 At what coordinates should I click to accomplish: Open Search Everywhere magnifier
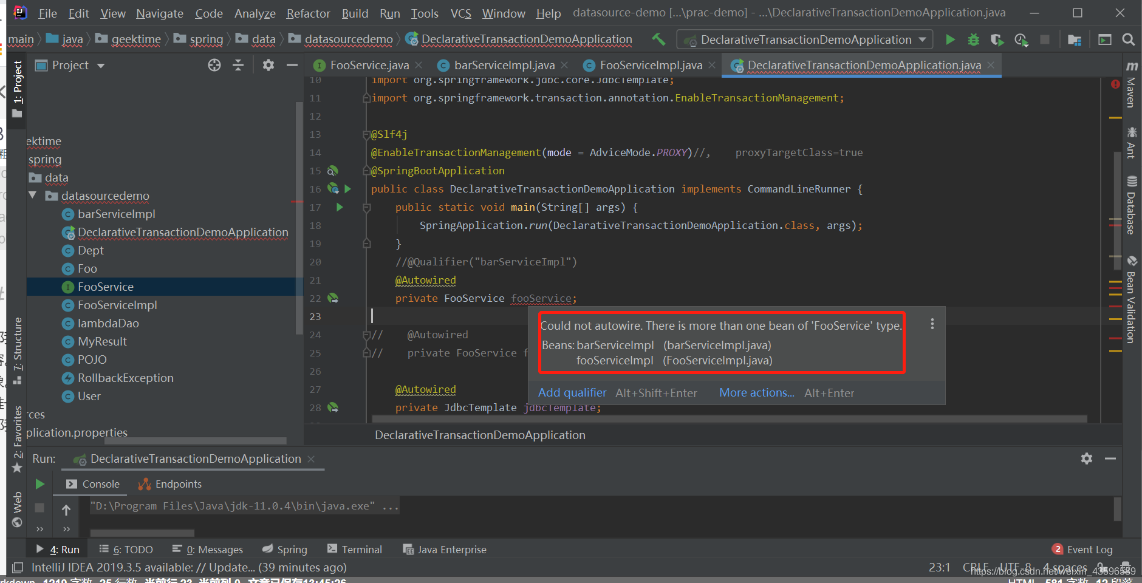tap(1129, 39)
